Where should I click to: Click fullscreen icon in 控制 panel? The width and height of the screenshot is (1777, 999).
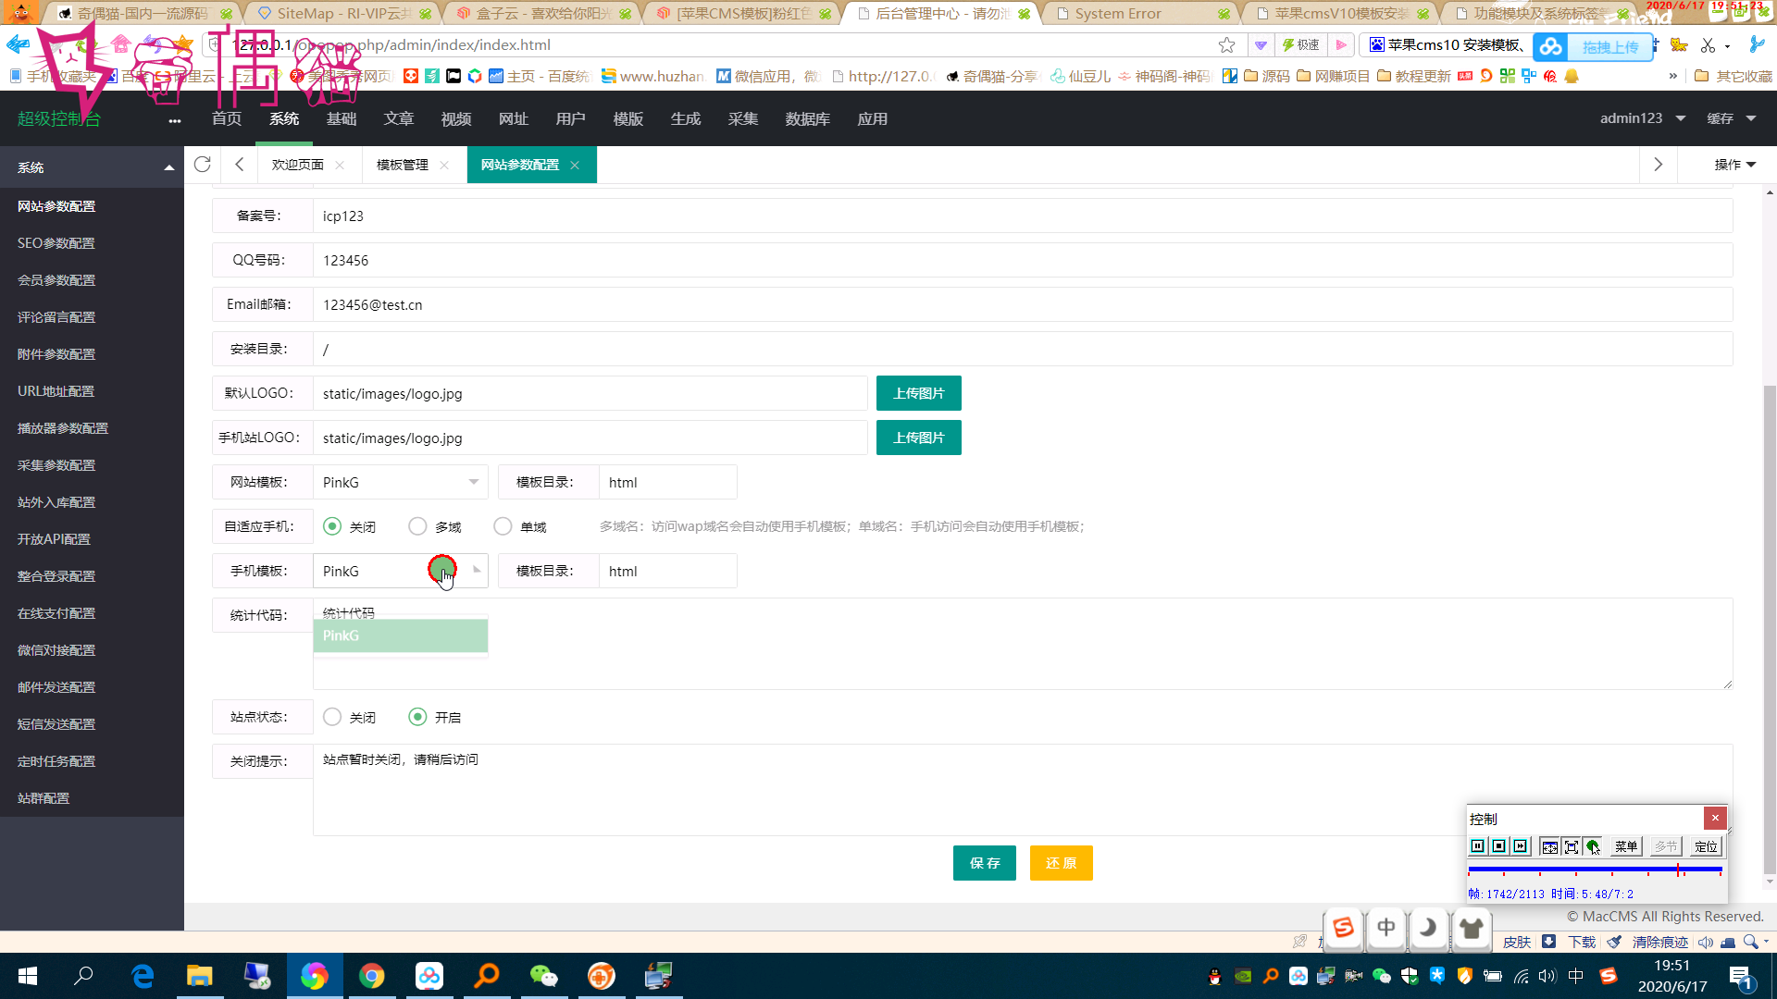tap(1571, 846)
